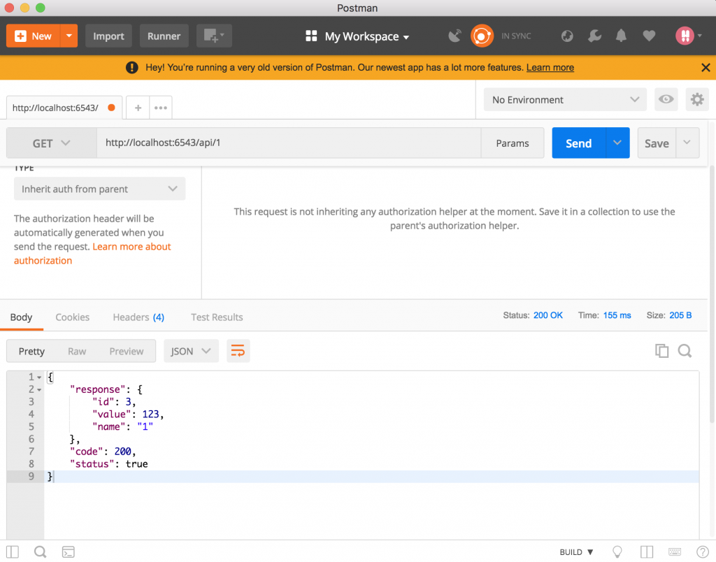716x562 pixels.
Task: Open environment quick look eye icon
Action: click(x=666, y=99)
